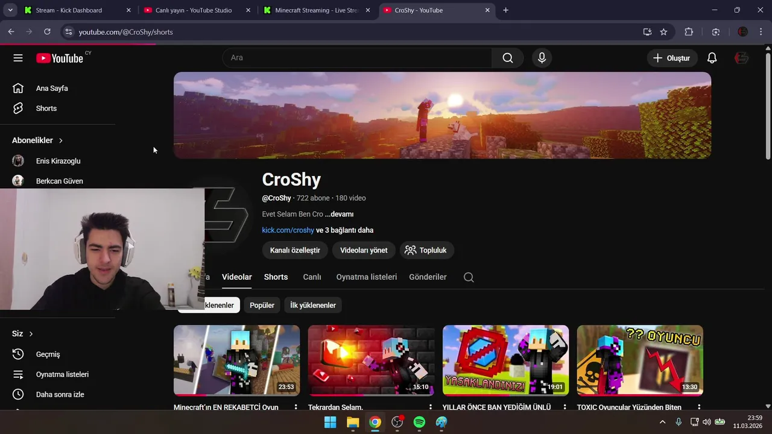Open the Ana Sayfa home icon
Image resolution: width=772 pixels, height=434 pixels.
point(18,88)
